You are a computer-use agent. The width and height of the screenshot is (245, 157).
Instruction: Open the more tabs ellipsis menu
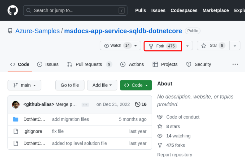(235, 64)
